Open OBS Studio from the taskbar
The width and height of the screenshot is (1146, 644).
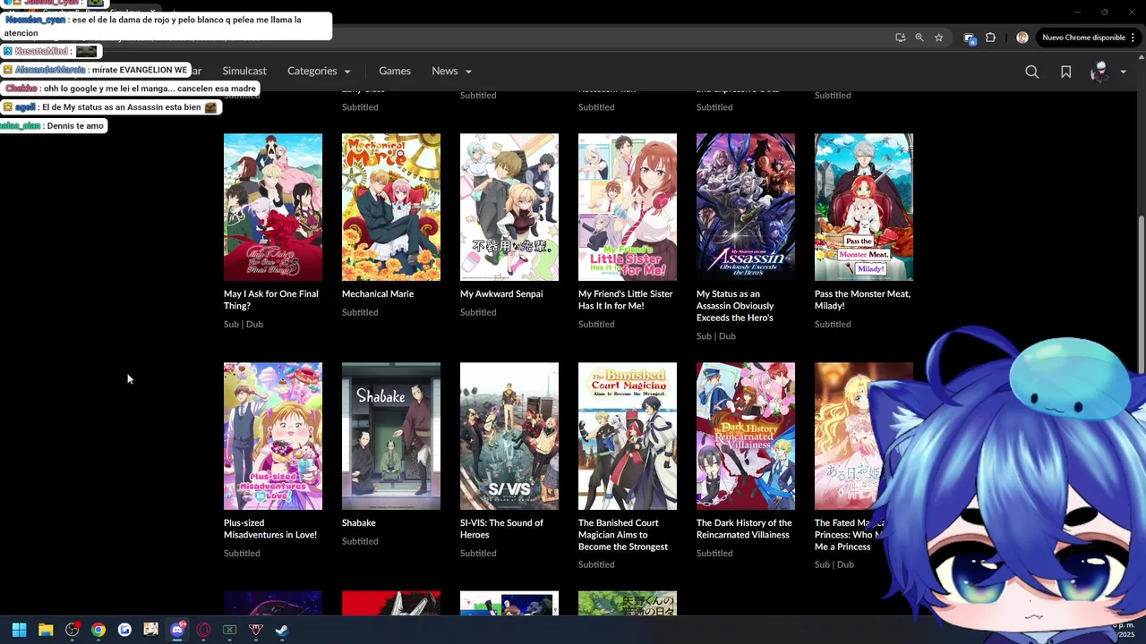[73, 630]
